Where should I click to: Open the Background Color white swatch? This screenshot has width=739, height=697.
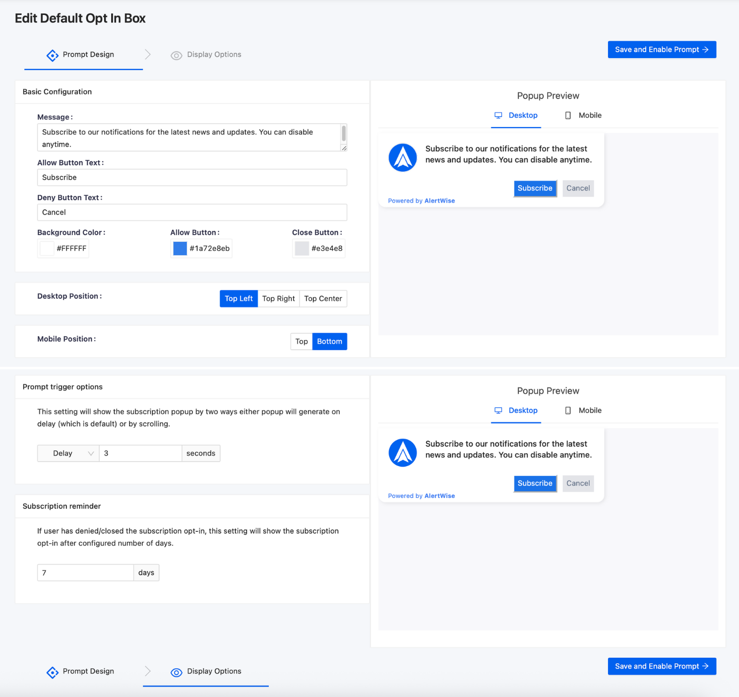tap(47, 248)
